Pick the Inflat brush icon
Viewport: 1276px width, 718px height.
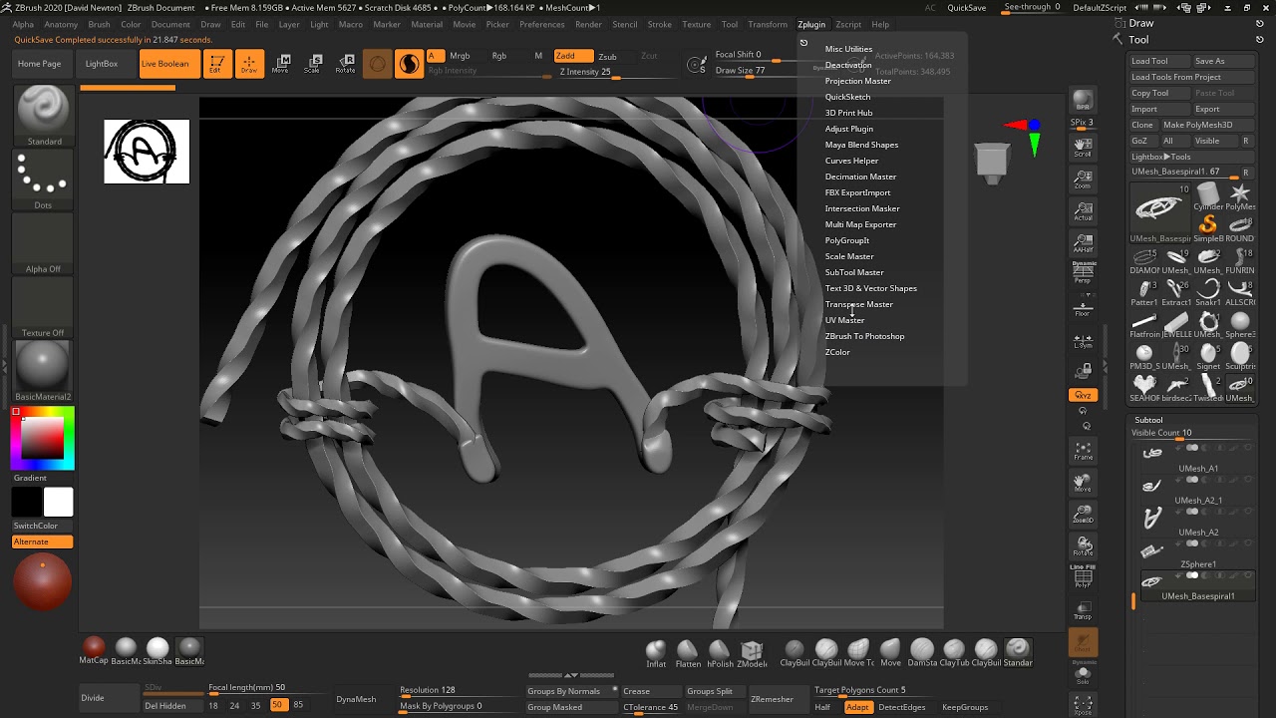click(656, 652)
